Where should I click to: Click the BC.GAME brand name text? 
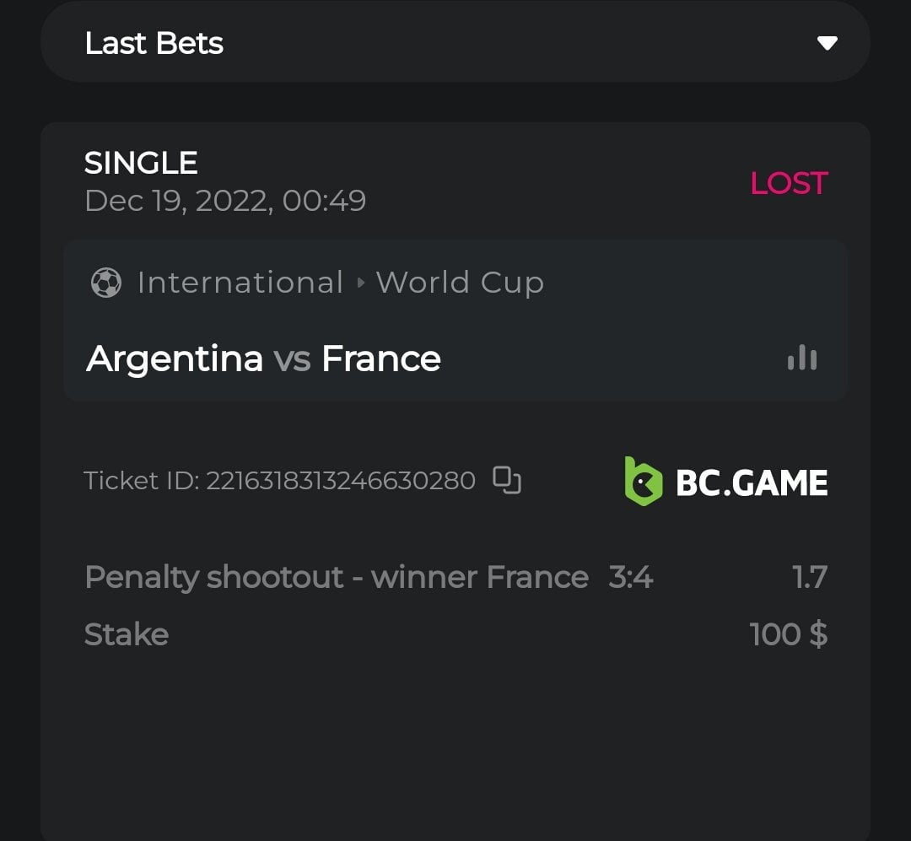[752, 482]
